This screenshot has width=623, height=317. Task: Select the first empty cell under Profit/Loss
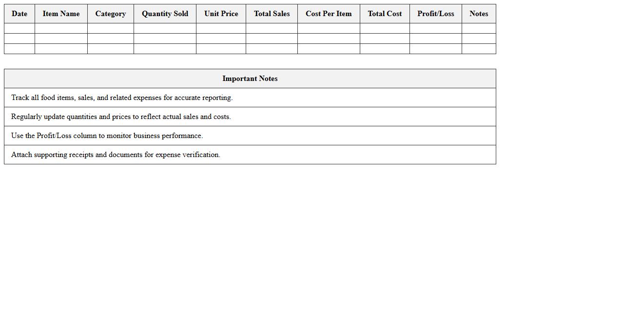pos(435,28)
